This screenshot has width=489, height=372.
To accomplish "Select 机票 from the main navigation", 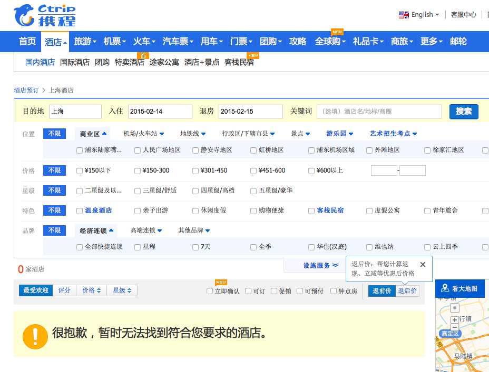I will click(x=112, y=41).
